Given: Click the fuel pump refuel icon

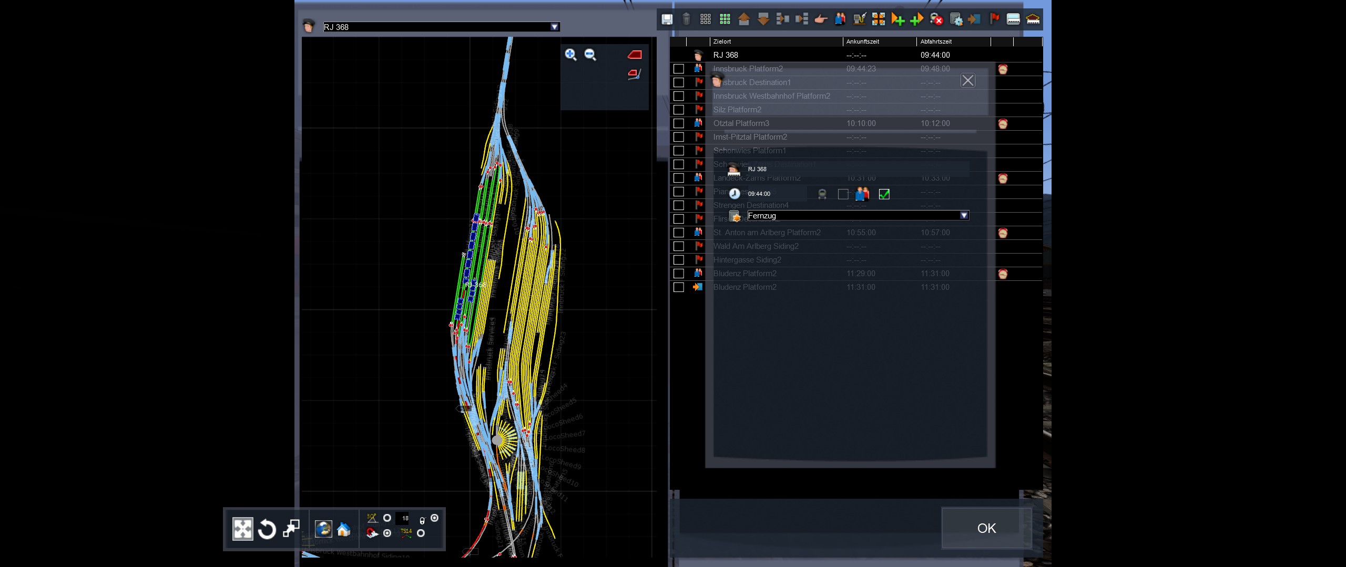Looking at the screenshot, I should (860, 19).
